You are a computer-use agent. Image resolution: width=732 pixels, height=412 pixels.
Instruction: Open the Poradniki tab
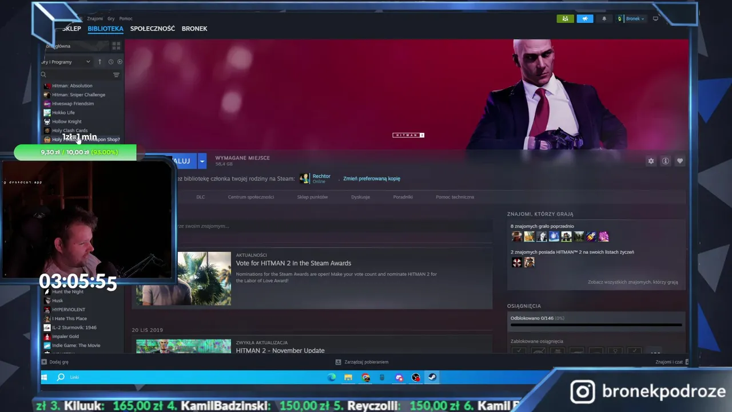click(403, 197)
